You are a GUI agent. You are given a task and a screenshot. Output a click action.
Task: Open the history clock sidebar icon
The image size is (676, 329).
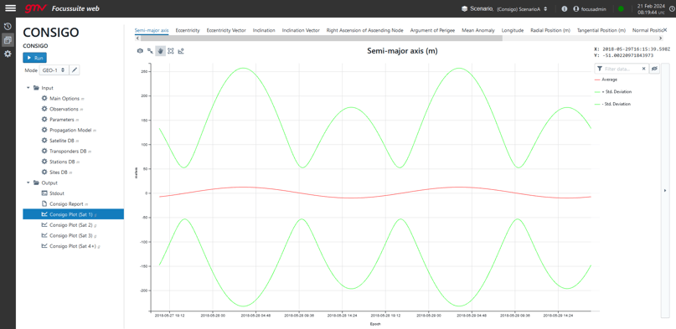pos(8,26)
